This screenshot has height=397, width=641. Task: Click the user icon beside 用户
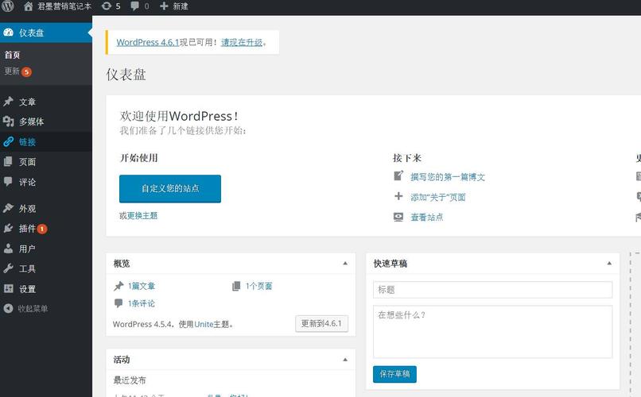tap(8, 248)
